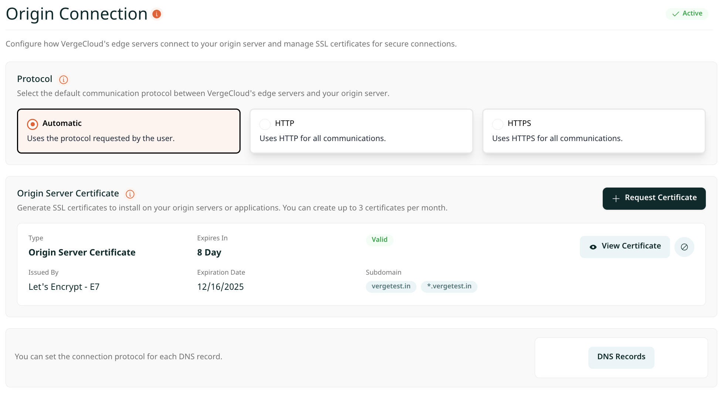
Task: Click the Valid status badge
Action: (x=379, y=240)
